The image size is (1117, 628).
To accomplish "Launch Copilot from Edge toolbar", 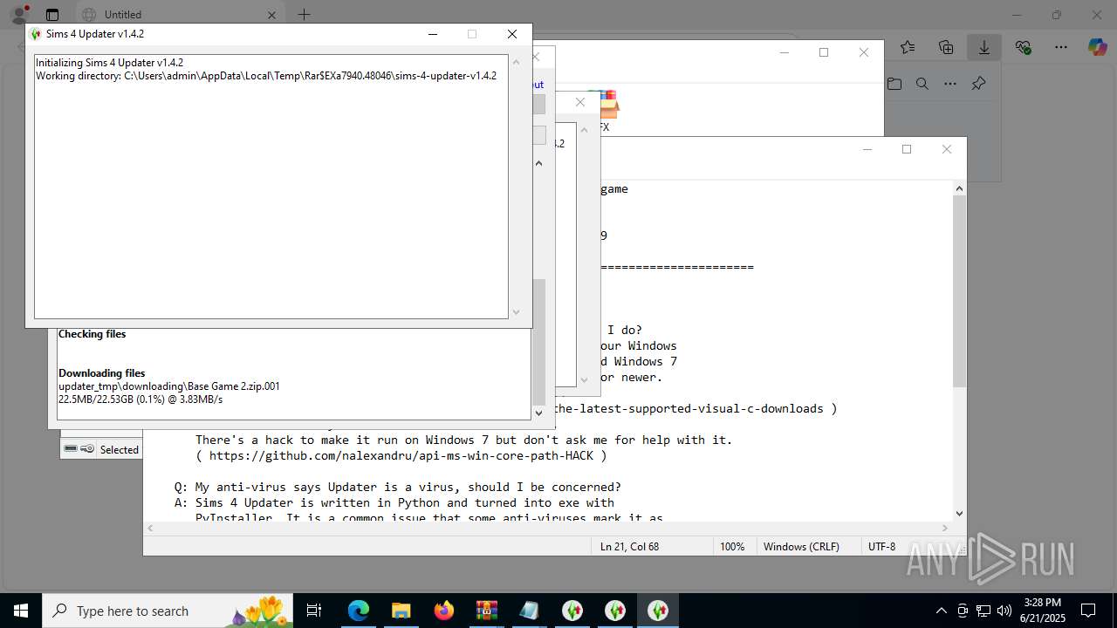I will 1097,47.
